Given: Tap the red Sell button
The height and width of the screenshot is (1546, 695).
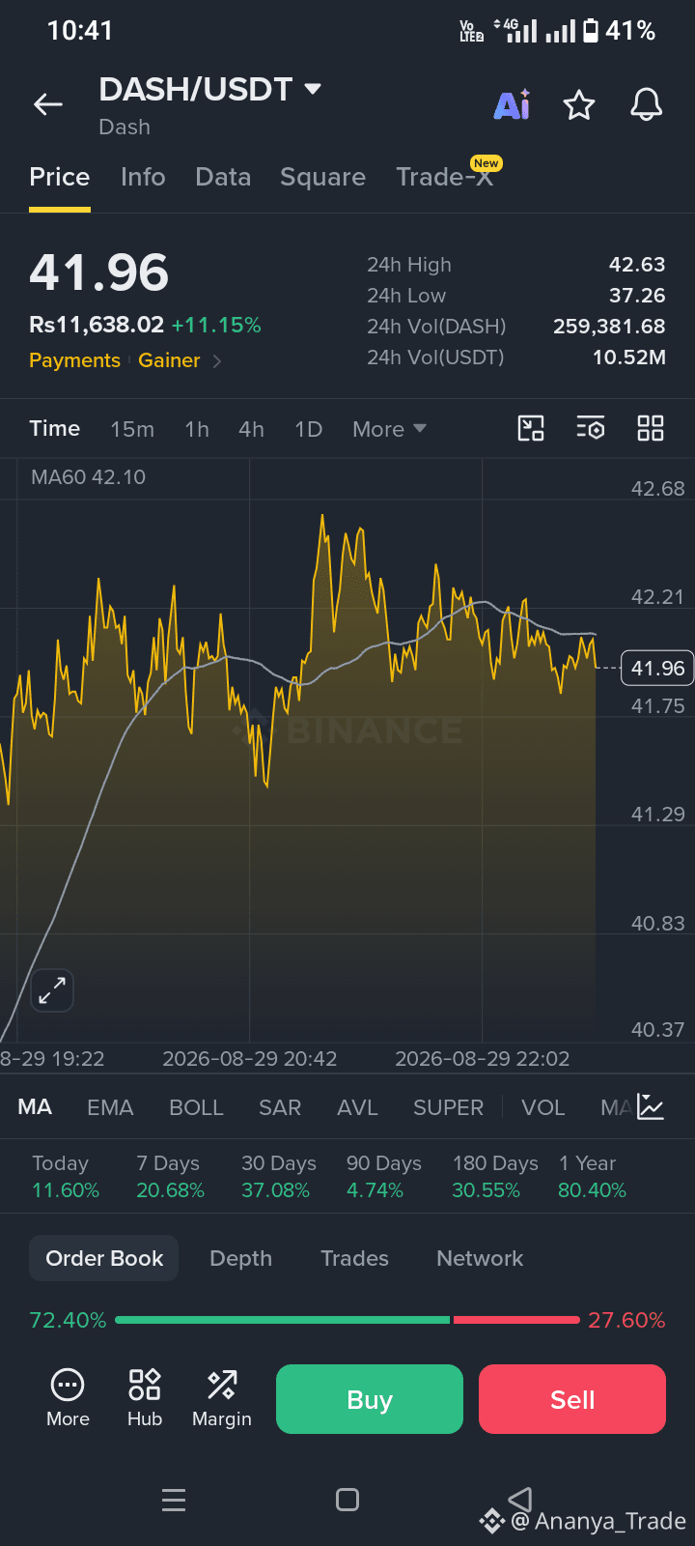Looking at the screenshot, I should (572, 1399).
